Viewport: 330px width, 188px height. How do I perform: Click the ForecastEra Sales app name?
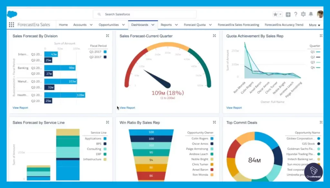(x=34, y=25)
